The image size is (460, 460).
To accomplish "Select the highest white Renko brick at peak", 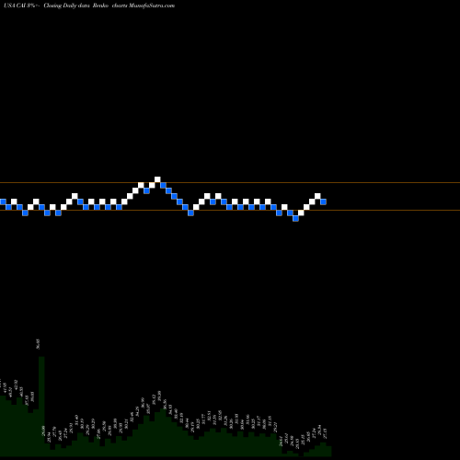I will pyautogui.click(x=157, y=179).
